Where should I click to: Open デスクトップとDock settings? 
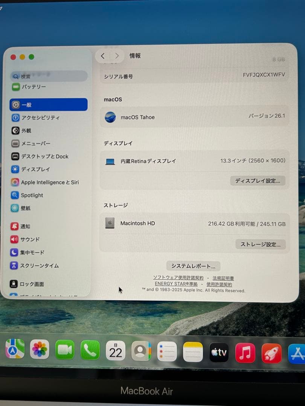pyautogui.click(x=40, y=156)
